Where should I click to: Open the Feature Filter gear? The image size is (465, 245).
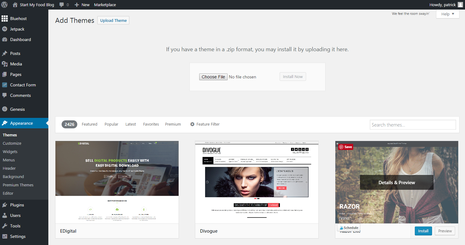(192, 124)
